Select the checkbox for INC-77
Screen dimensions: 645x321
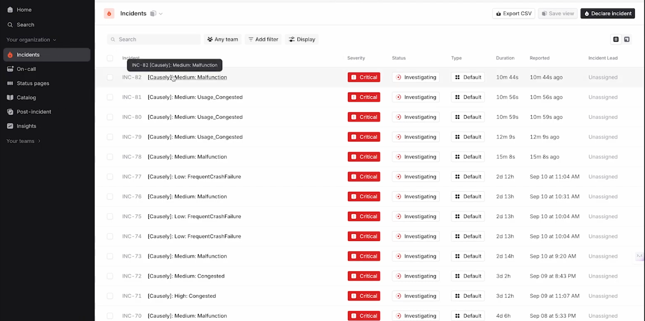click(110, 176)
